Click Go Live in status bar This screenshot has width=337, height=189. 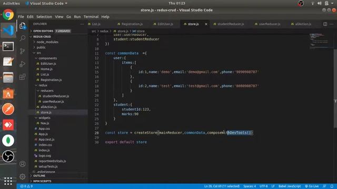click(312, 186)
